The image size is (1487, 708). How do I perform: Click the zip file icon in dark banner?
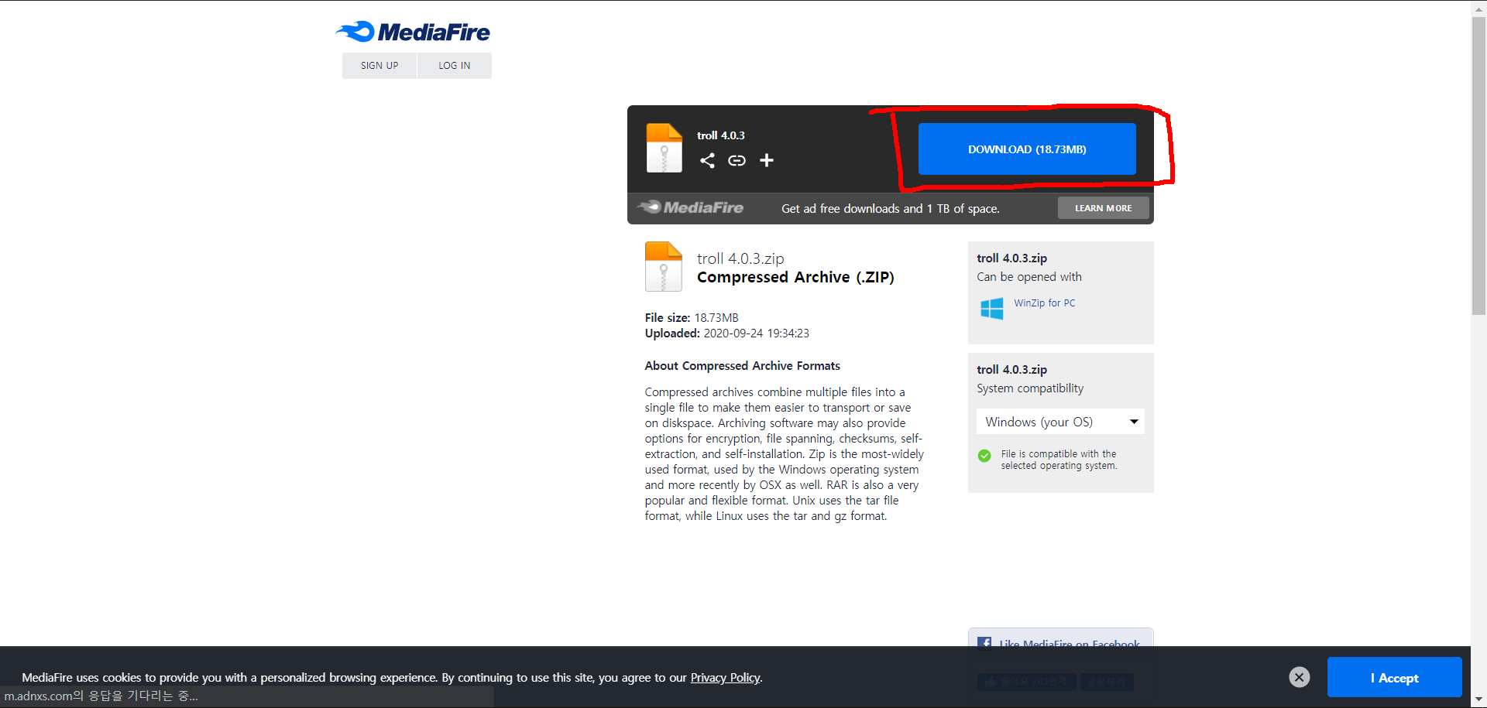664,148
